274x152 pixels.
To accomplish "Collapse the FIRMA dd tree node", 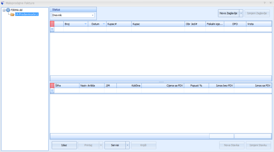I will point(4,10).
